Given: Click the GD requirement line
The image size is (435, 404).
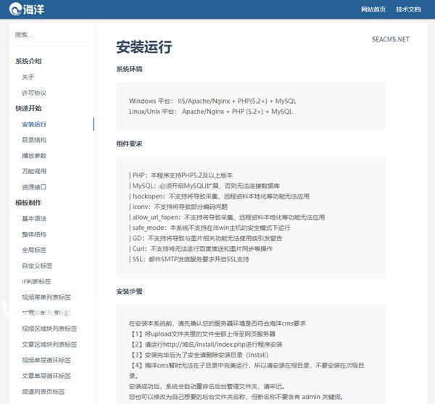Looking at the screenshot, I should tap(206, 239).
